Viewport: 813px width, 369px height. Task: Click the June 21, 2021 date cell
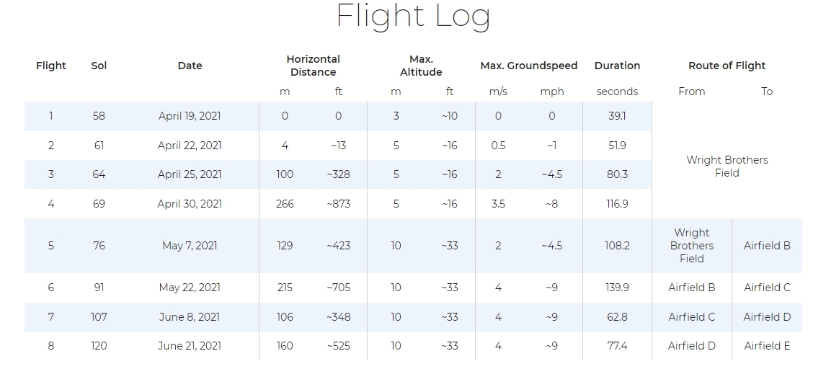click(190, 346)
